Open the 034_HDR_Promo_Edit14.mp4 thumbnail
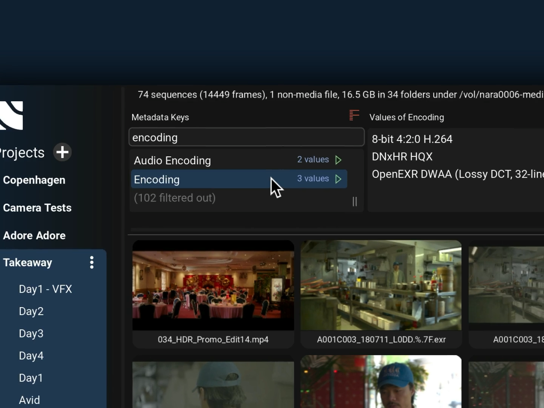This screenshot has height=408, width=544. click(x=213, y=286)
